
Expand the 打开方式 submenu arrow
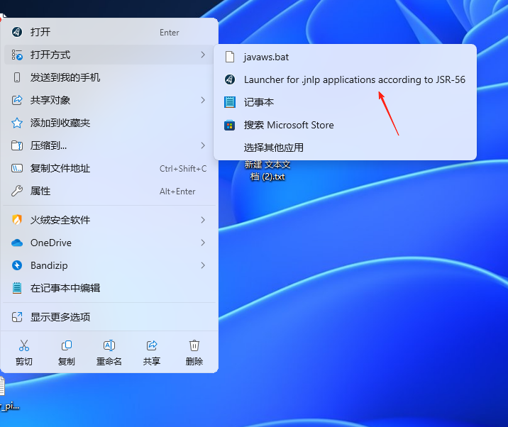point(203,55)
